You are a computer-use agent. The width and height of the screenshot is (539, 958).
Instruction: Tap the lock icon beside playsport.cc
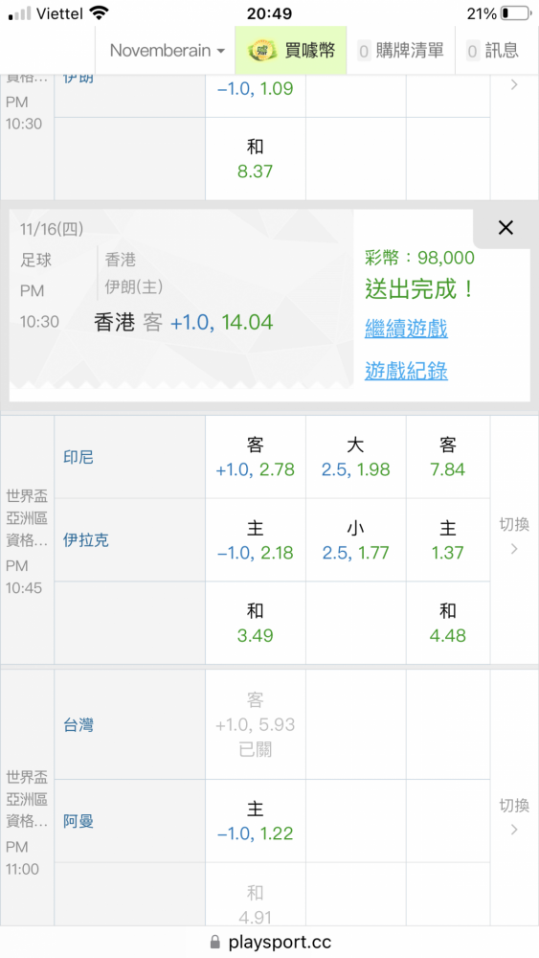pos(214,942)
